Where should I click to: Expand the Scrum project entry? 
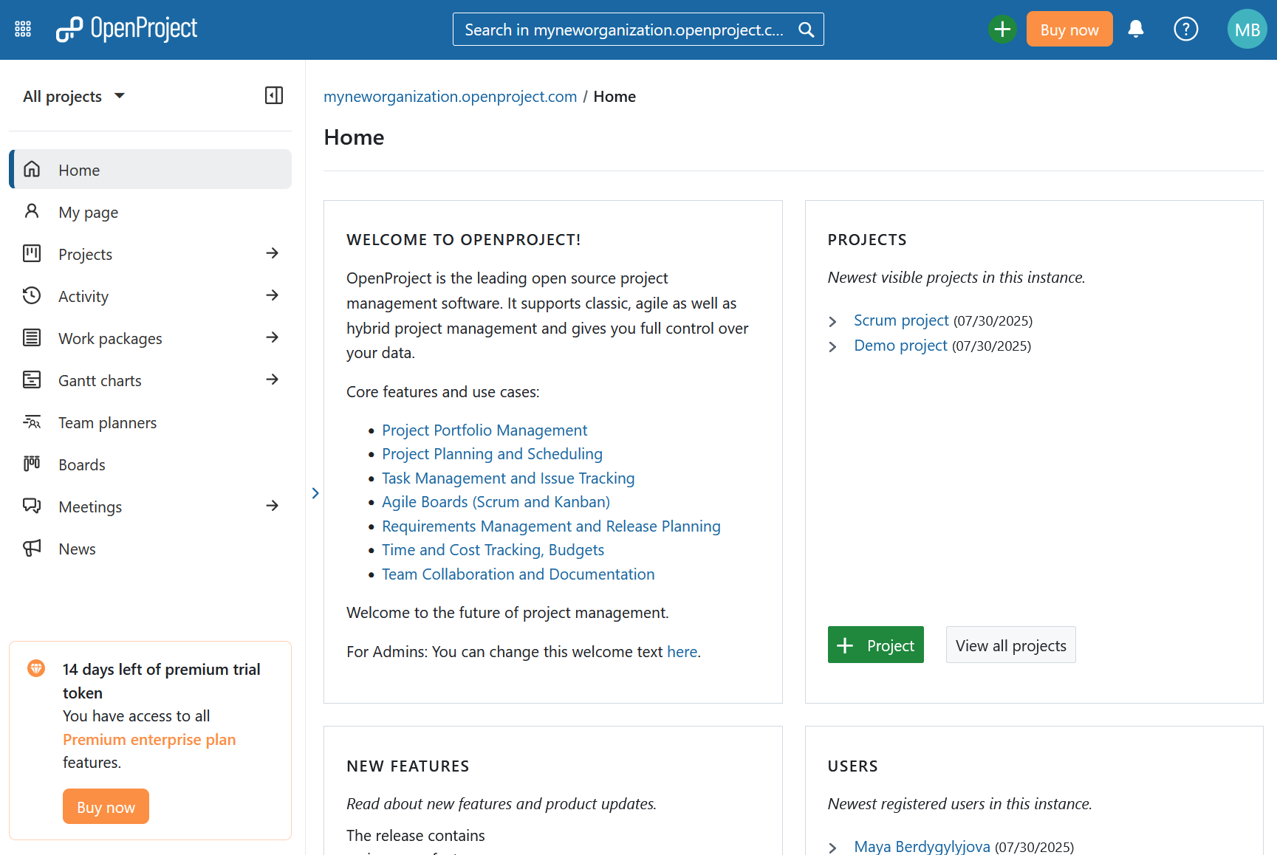[833, 321]
